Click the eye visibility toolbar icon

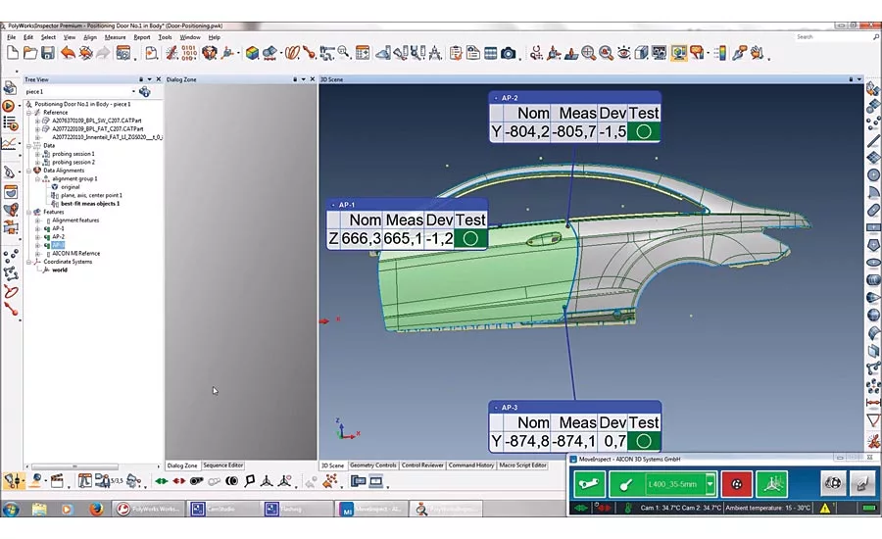point(623,53)
